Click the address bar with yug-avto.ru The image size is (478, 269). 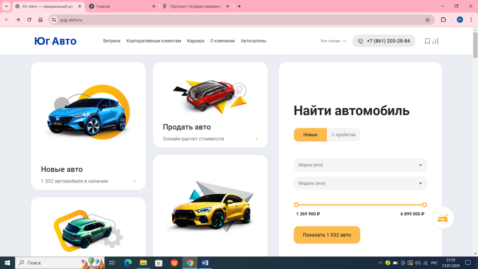pyautogui.click(x=241, y=20)
